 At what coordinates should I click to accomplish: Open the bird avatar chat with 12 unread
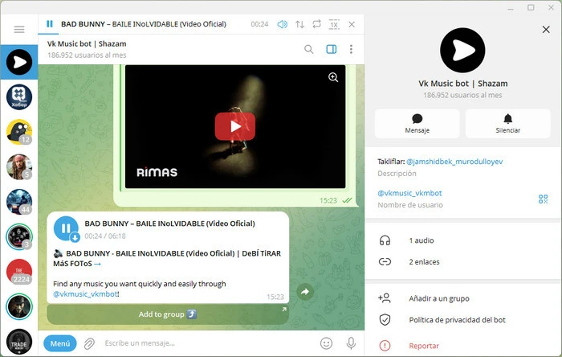click(19, 132)
